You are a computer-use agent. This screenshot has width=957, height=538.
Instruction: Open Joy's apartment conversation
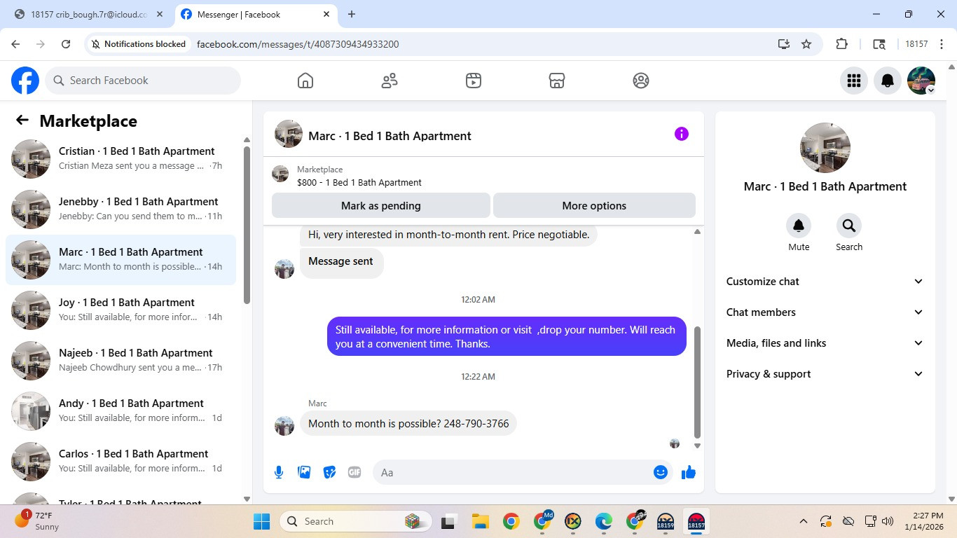coord(121,310)
